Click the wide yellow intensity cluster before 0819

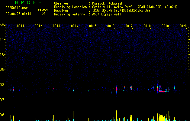(x=162, y=118)
